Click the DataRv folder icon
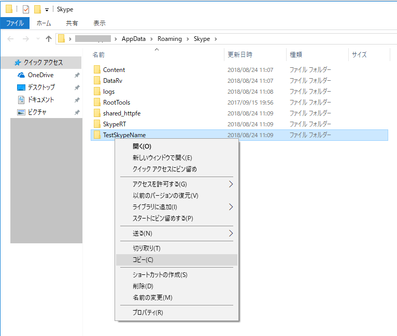The image size is (397, 336). point(97,80)
